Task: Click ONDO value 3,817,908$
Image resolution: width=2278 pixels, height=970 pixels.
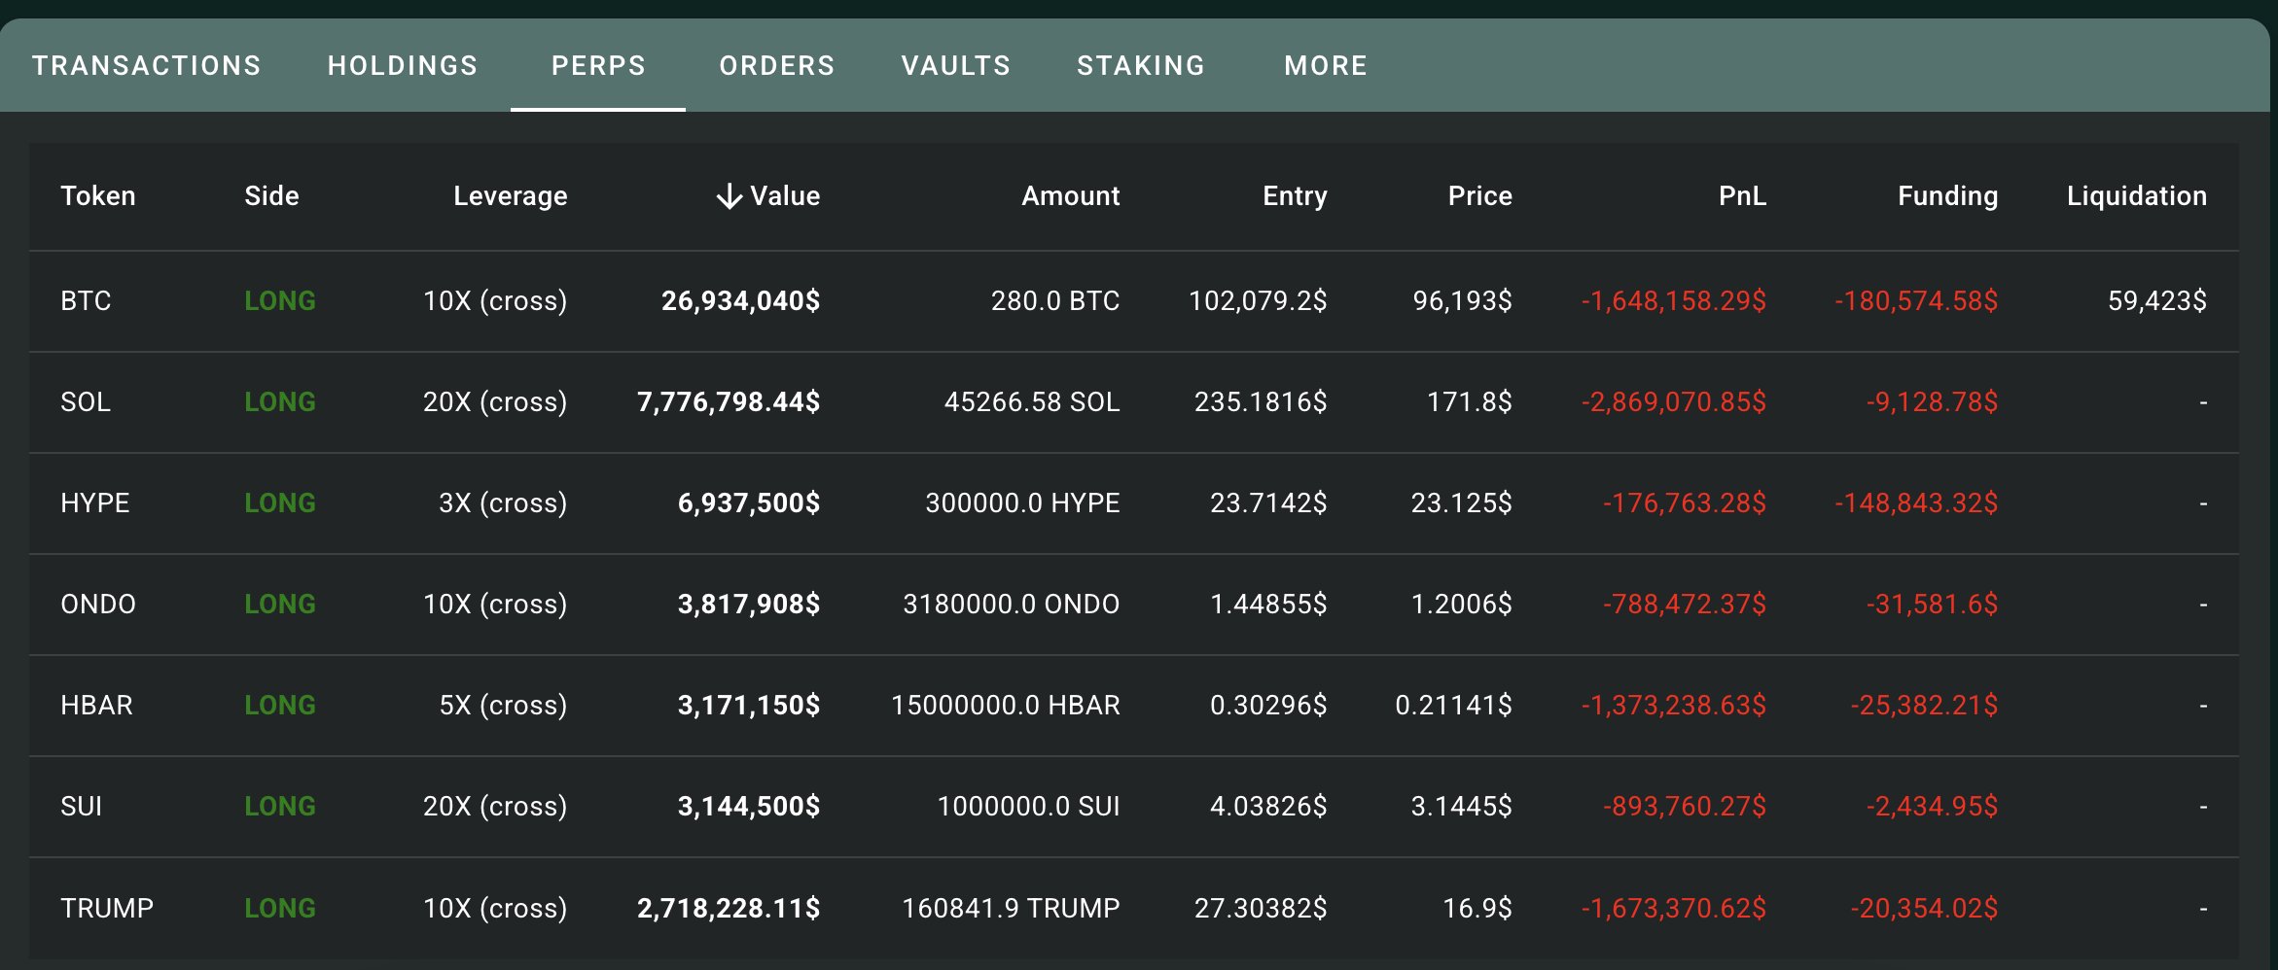Action: [749, 605]
